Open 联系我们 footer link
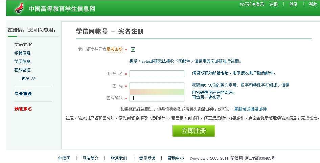 coord(119,158)
